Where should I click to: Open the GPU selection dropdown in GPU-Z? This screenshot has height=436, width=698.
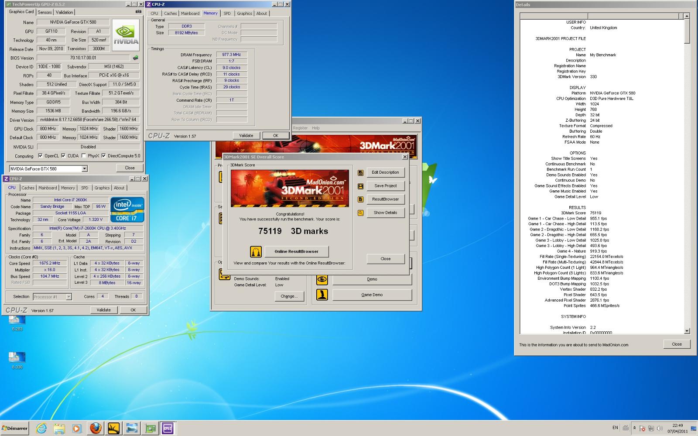(85, 168)
